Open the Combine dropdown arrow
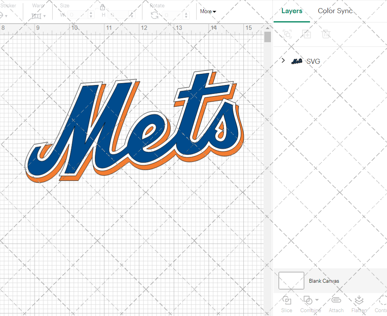The image size is (387, 316). [x=317, y=300]
